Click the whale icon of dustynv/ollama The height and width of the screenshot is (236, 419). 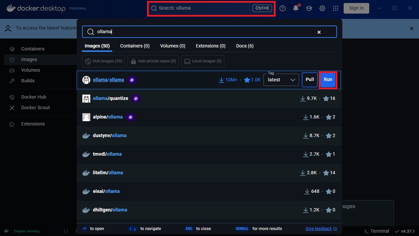click(86, 136)
